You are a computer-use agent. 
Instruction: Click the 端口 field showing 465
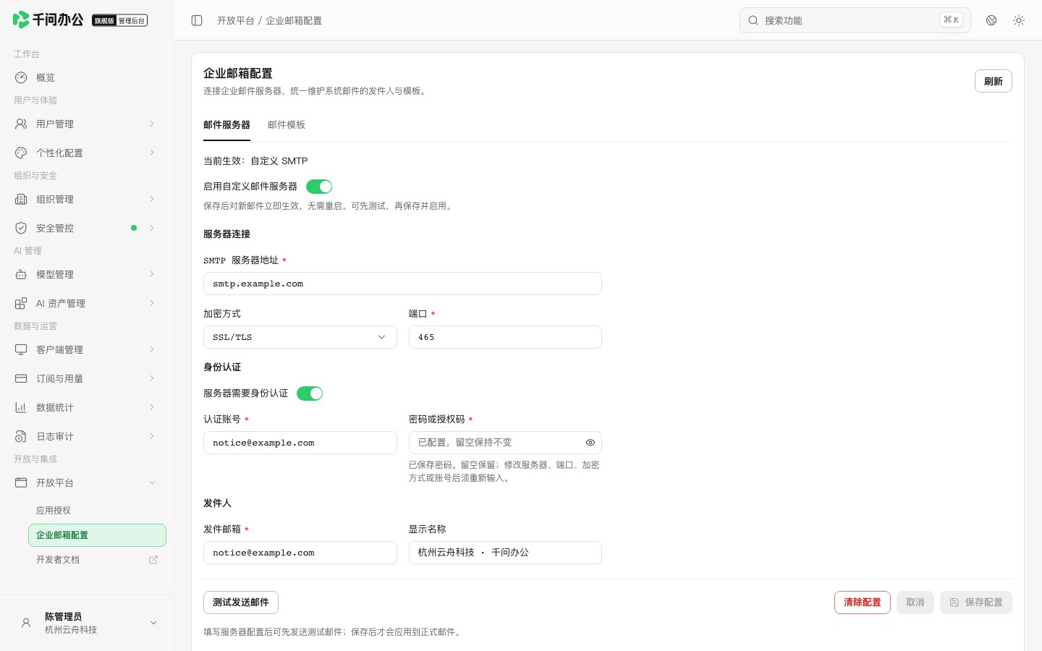[x=505, y=337]
